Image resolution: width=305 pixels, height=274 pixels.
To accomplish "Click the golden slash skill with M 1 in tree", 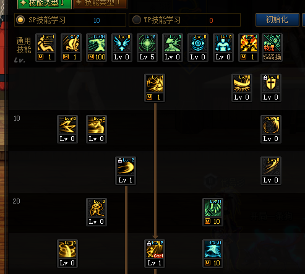I will (155, 88).
